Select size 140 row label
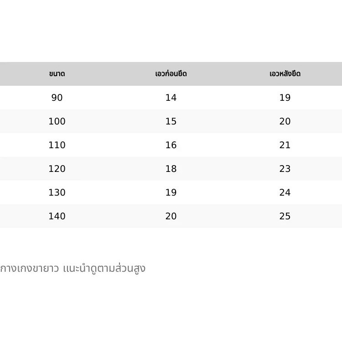 [57, 216]
